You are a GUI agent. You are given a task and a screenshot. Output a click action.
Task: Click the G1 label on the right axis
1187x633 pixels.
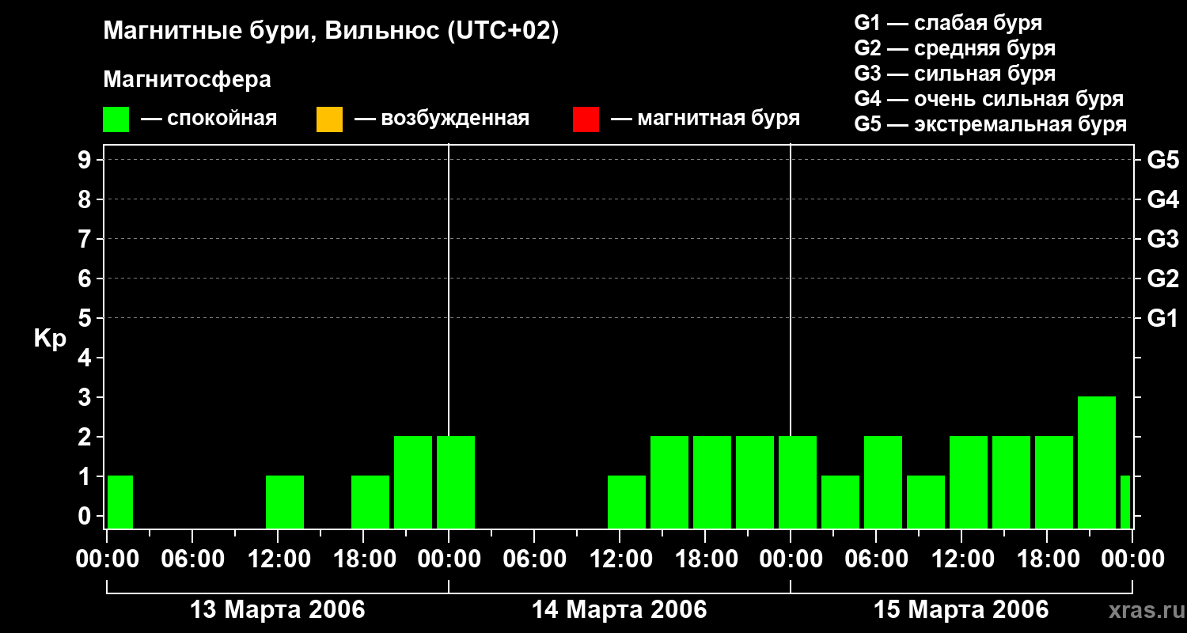point(1162,318)
